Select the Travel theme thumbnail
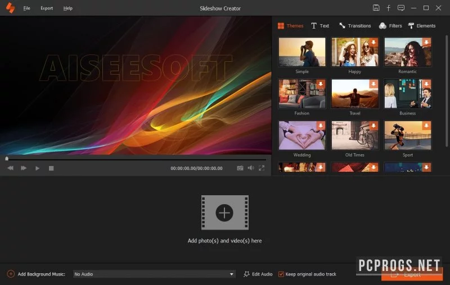 click(355, 94)
